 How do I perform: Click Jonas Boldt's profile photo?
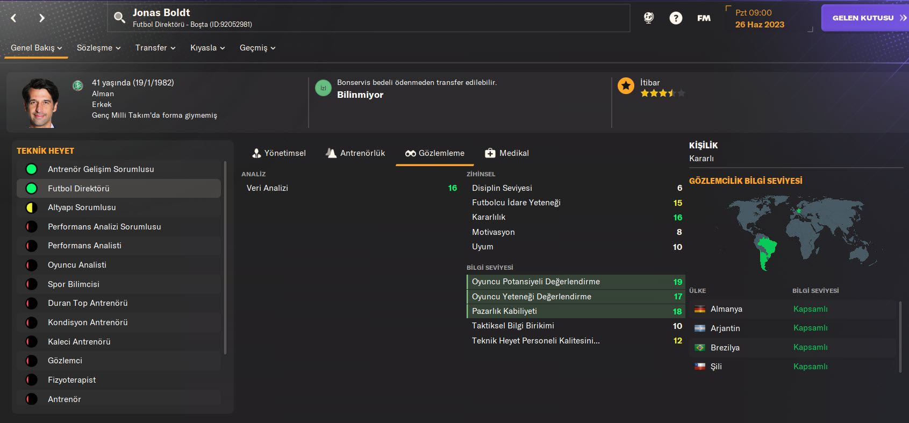point(40,103)
